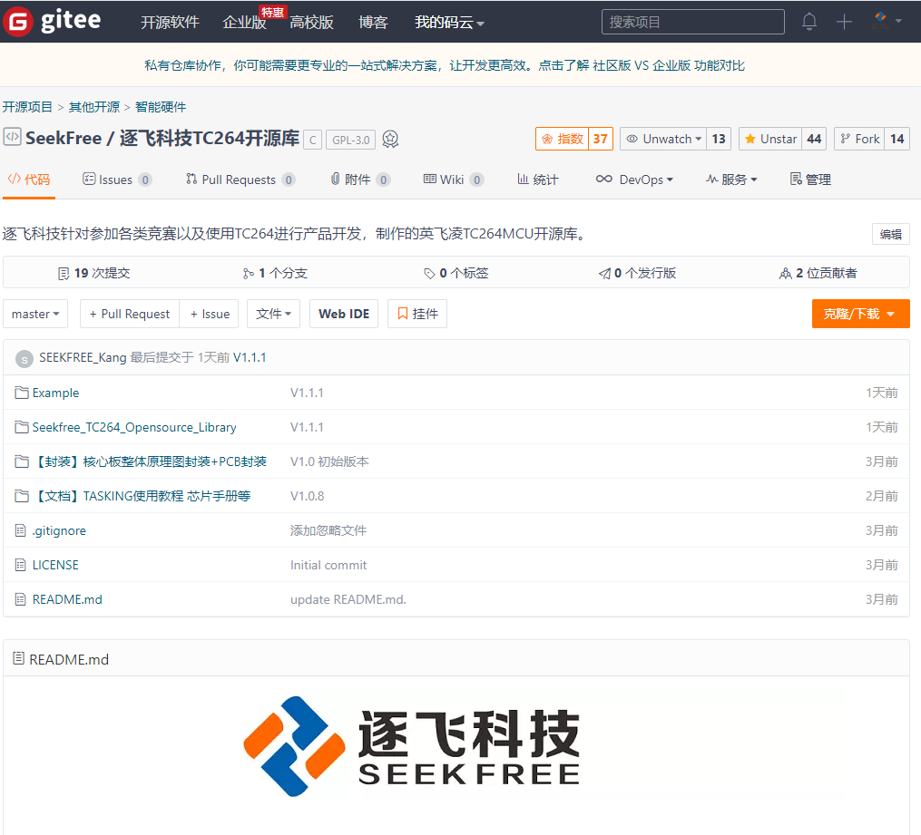Switch to the 代码 tab

29,180
